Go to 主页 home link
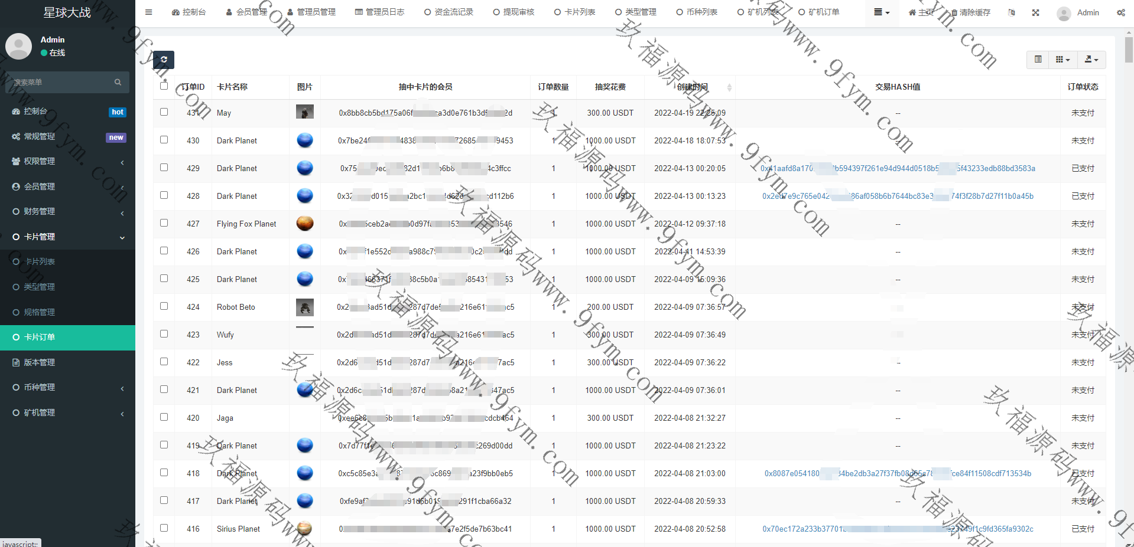The image size is (1134, 547). tap(921, 12)
